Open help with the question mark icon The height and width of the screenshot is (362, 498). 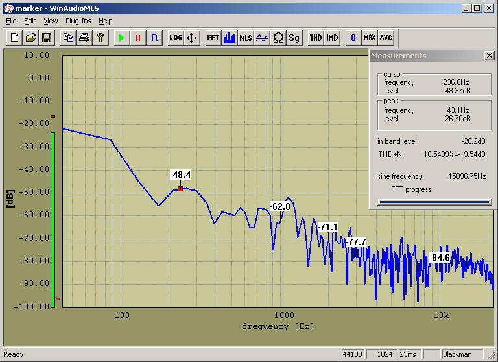click(100, 38)
